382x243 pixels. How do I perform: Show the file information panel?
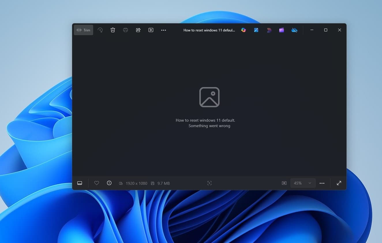tap(109, 183)
